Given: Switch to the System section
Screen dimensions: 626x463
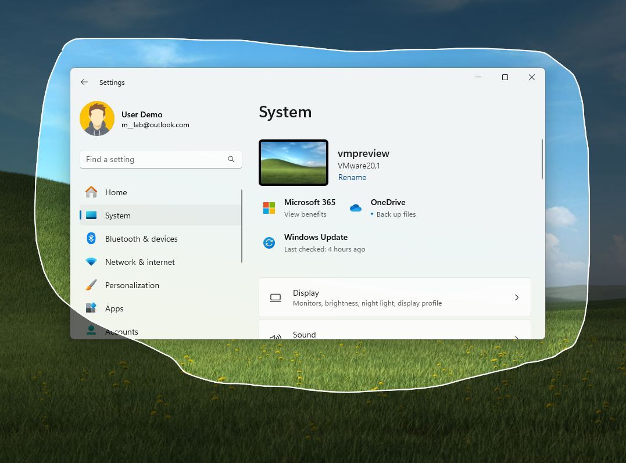Looking at the screenshot, I should pyautogui.click(x=117, y=215).
